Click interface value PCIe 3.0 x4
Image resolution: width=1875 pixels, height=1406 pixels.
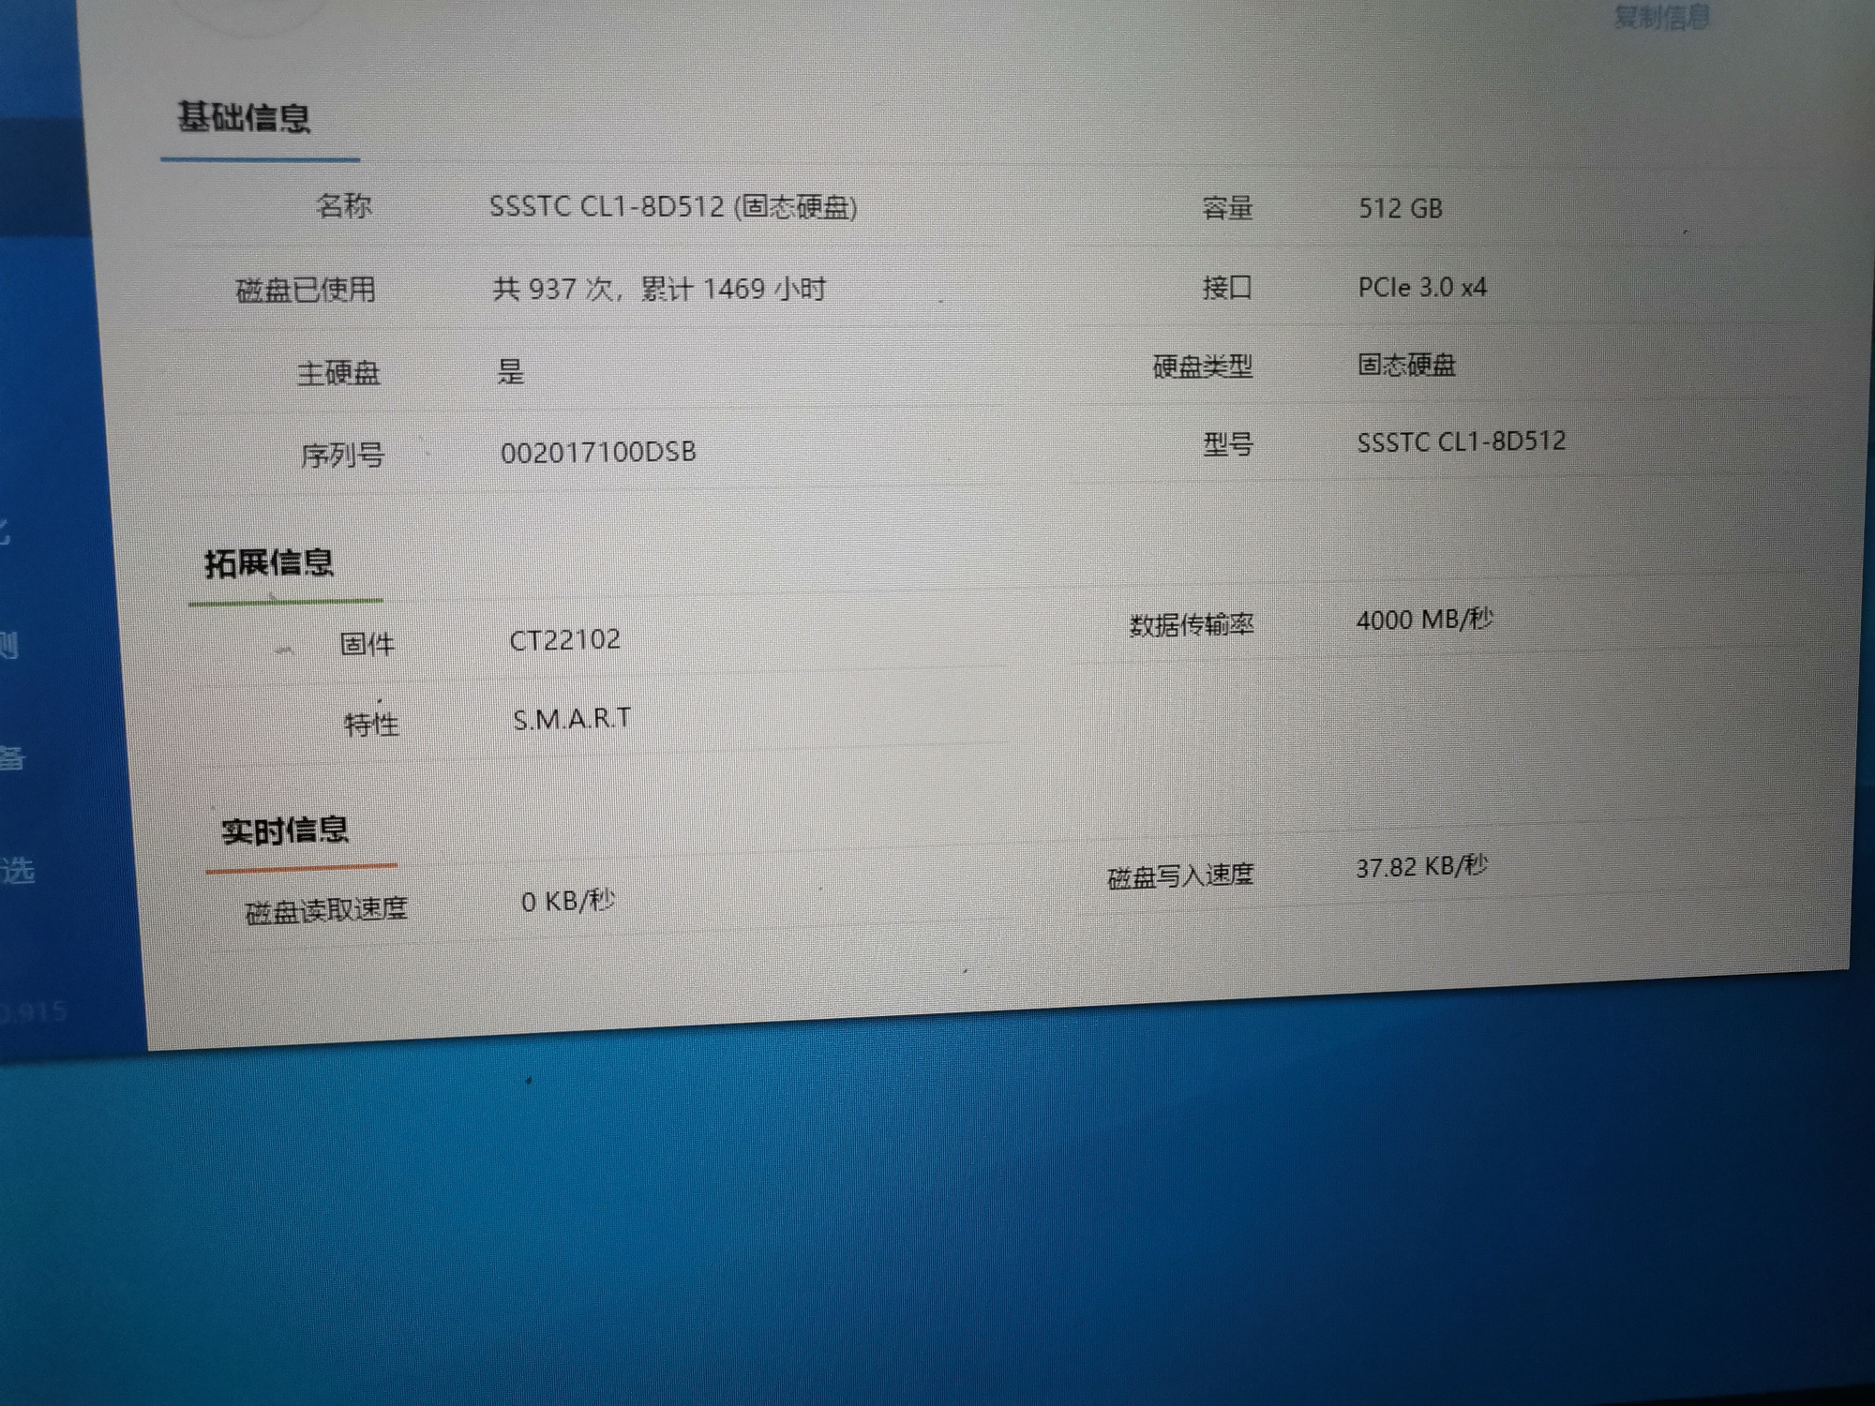click(x=1422, y=288)
